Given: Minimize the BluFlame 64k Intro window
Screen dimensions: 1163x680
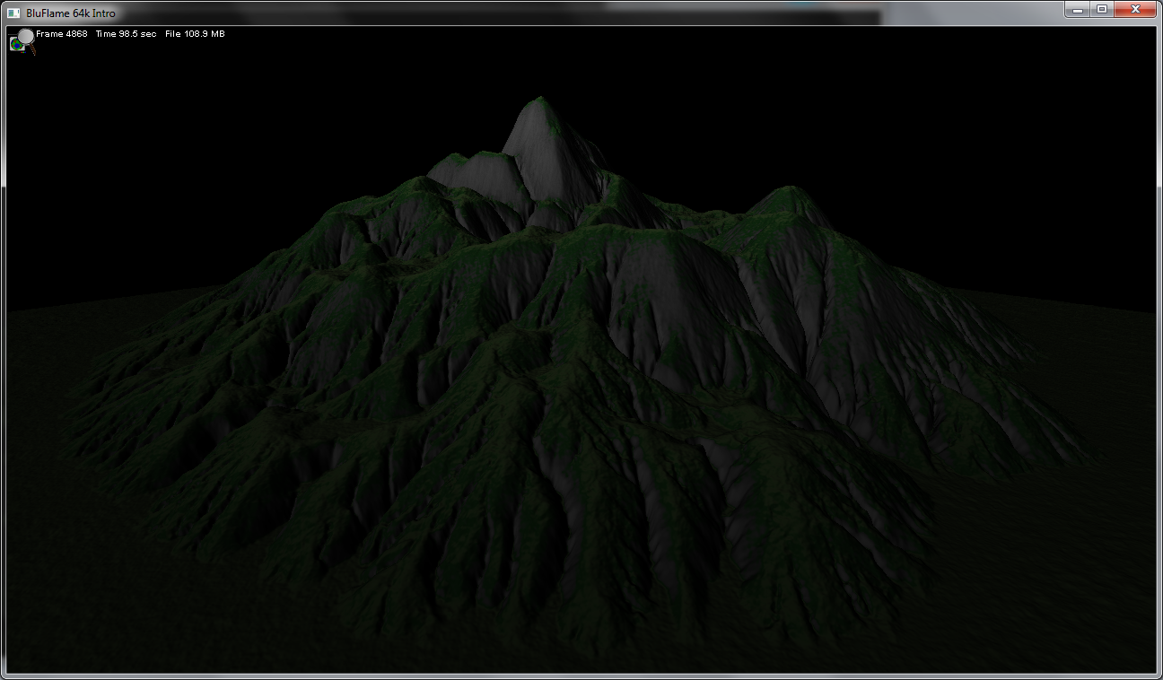Looking at the screenshot, I should pos(1077,9).
